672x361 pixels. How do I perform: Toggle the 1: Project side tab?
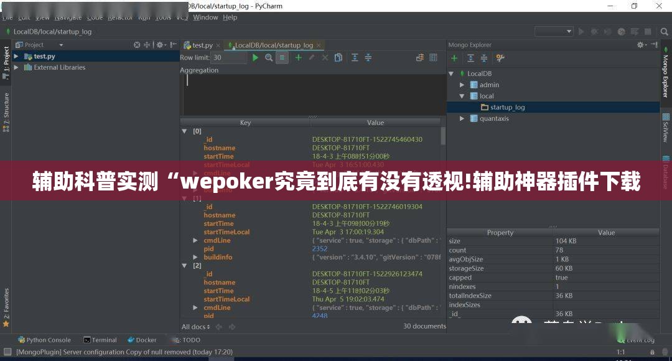coord(6,62)
